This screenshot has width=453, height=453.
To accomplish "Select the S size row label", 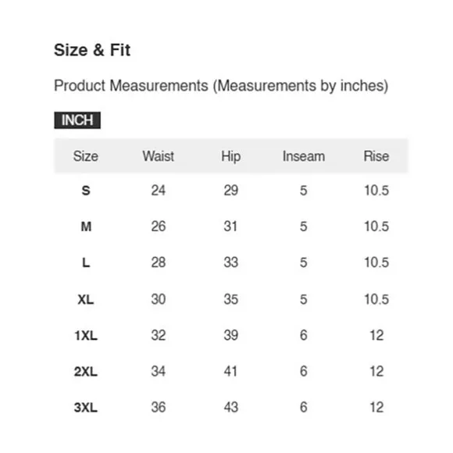I will (86, 191).
